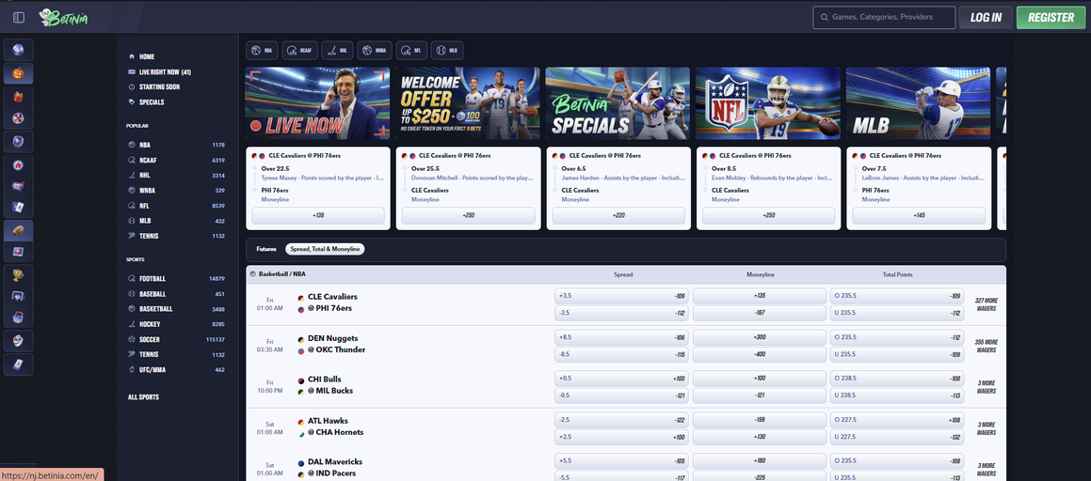Select NCAAF quick filter chip
The image size is (1091, 481).
(300, 50)
